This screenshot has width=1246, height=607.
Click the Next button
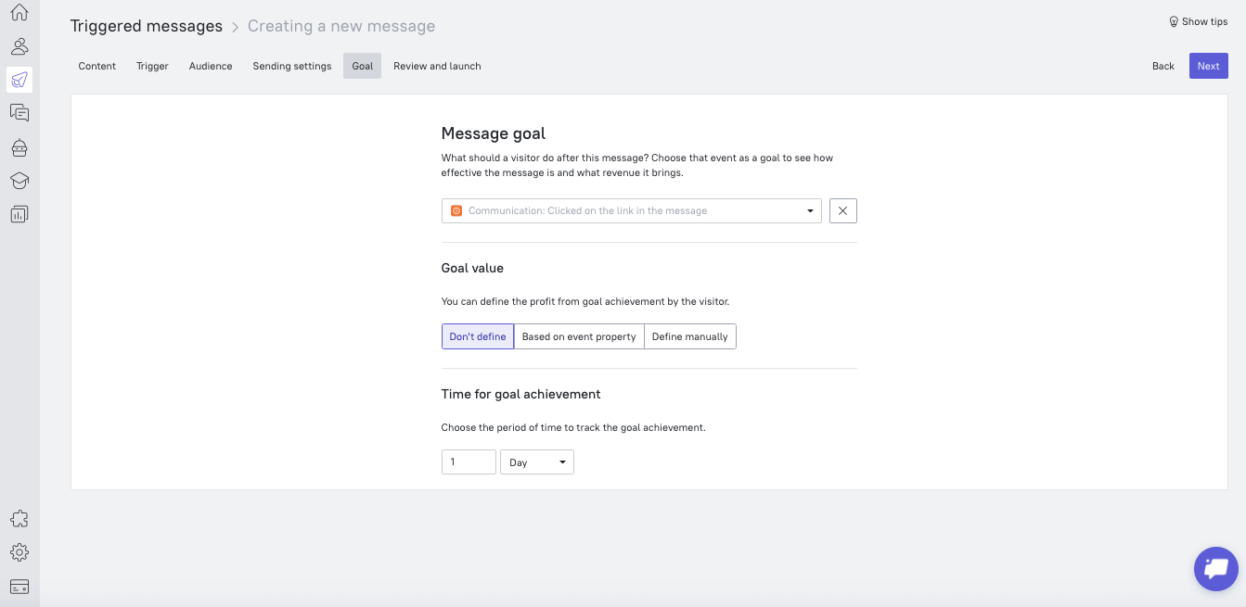click(1208, 66)
